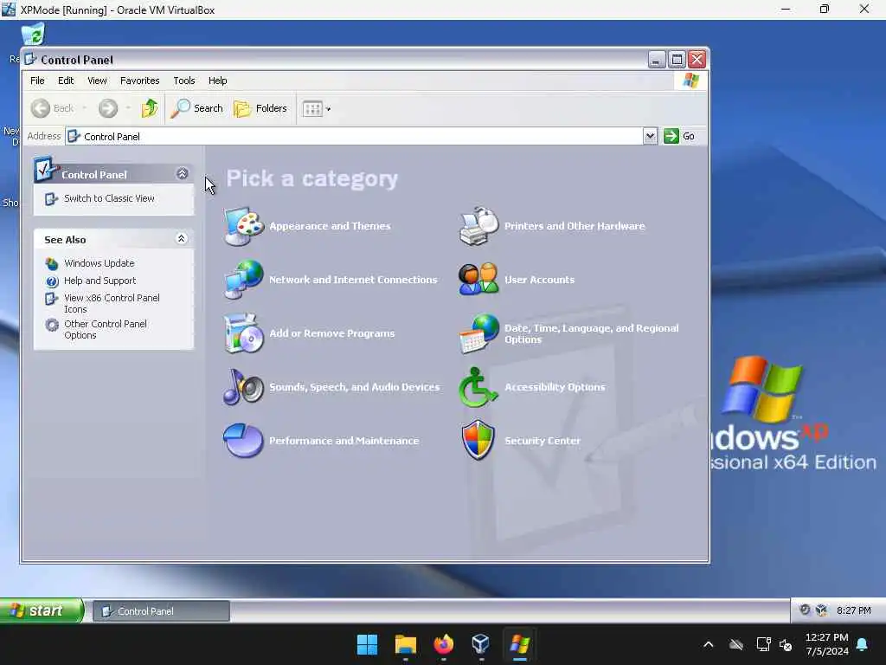Click the host volume muted icon

[786, 644]
